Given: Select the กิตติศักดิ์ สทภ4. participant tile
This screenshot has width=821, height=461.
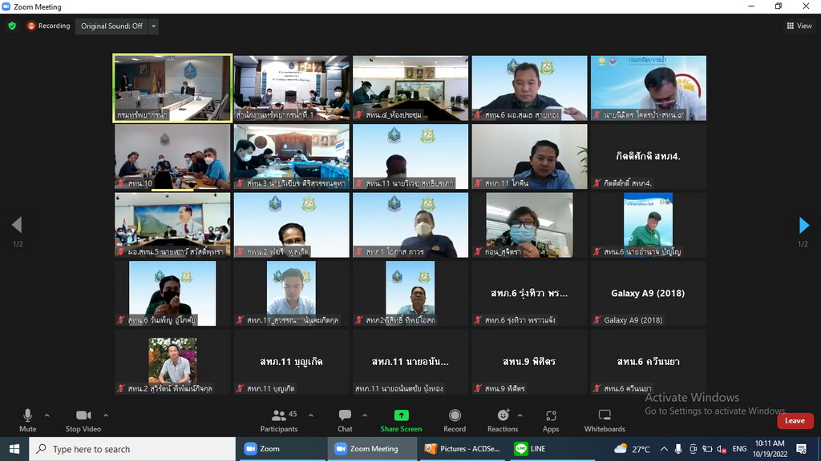Looking at the screenshot, I should pyautogui.click(x=648, y=157).
